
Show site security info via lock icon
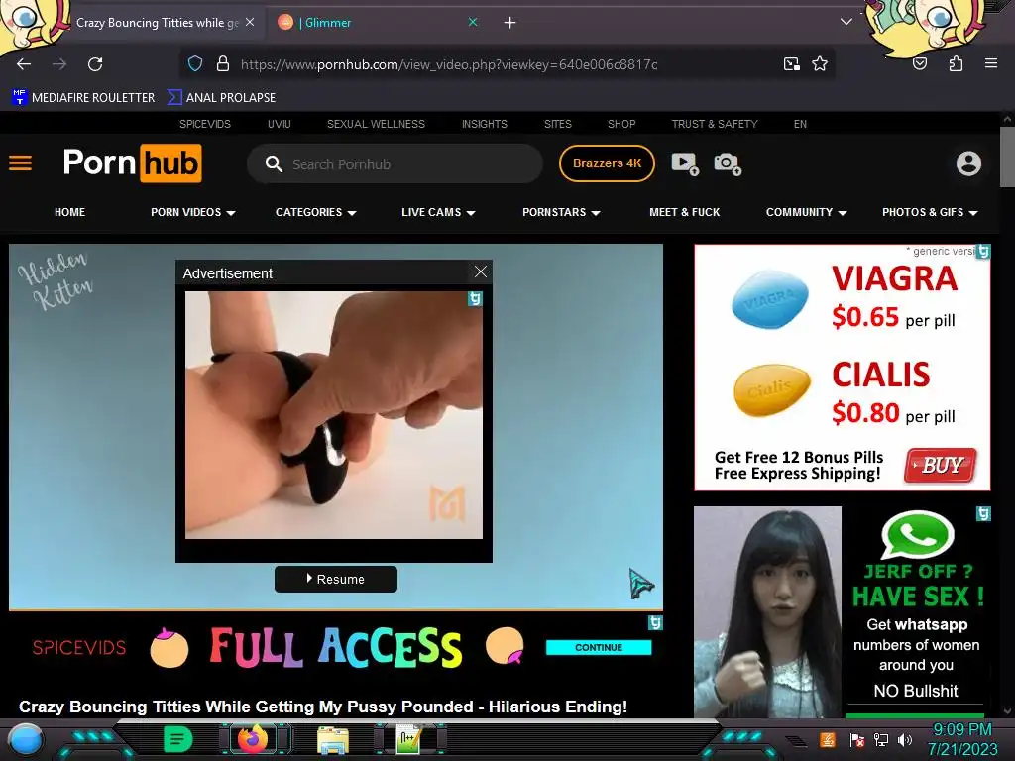click(223, 63)
